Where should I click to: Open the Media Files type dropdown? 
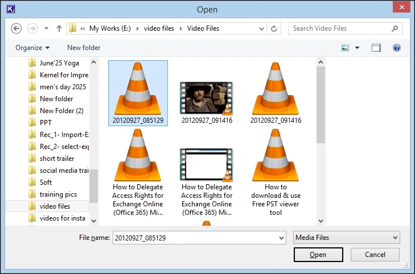tap(347, 238)
